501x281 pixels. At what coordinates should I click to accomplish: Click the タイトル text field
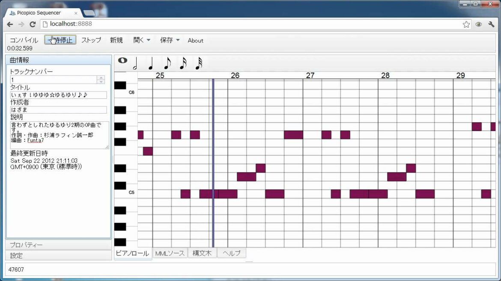(58, 95)
